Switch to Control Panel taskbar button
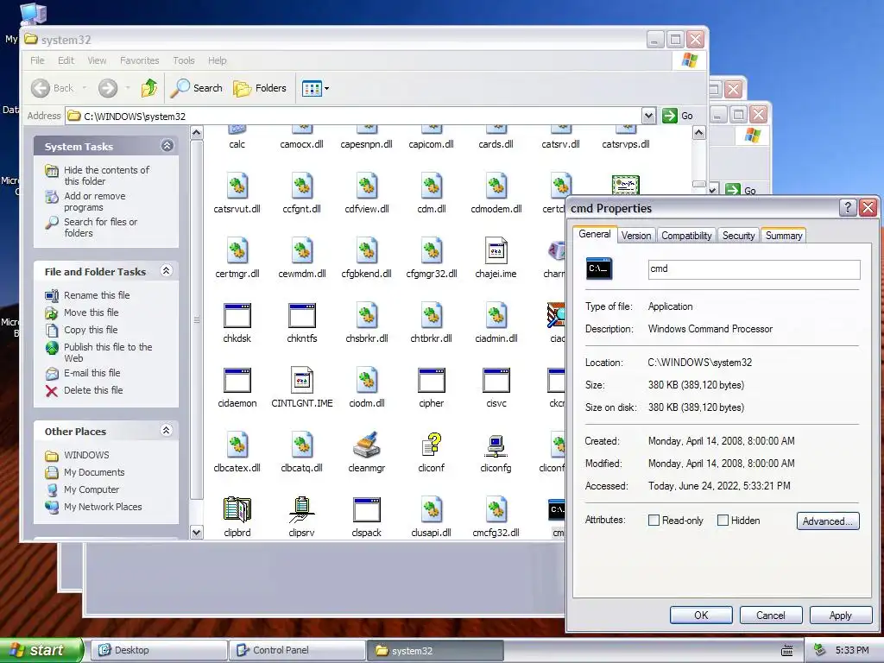884x663 pixels. [297, 650]
